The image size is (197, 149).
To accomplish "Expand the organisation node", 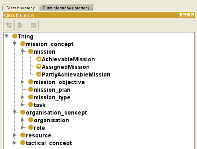I will click(22, 120).
